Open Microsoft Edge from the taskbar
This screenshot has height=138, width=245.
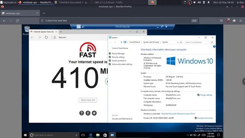[90, 135]
